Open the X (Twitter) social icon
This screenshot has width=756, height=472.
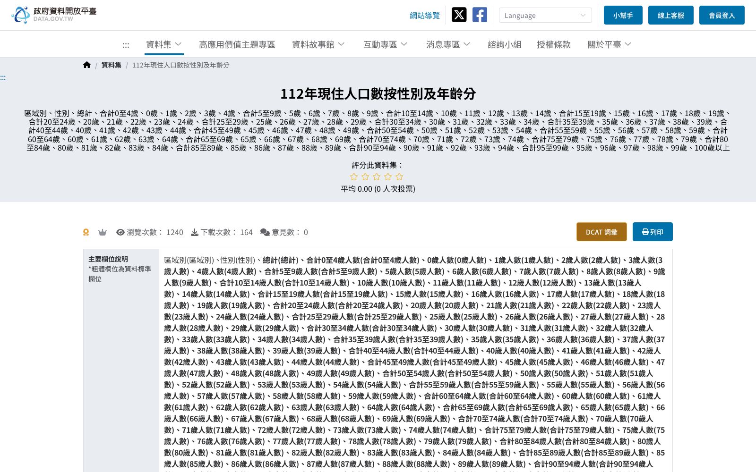[459, 15]
